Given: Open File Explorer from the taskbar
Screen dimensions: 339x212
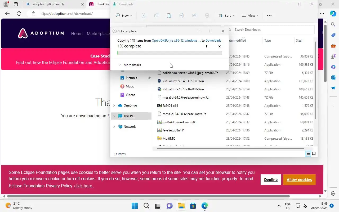Looking at the screenshot, I should [181, 206].
